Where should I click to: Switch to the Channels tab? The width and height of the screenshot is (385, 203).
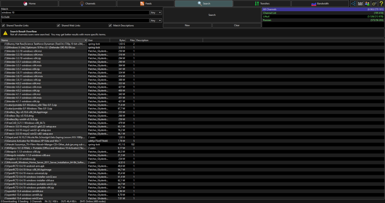click(87, 3)
